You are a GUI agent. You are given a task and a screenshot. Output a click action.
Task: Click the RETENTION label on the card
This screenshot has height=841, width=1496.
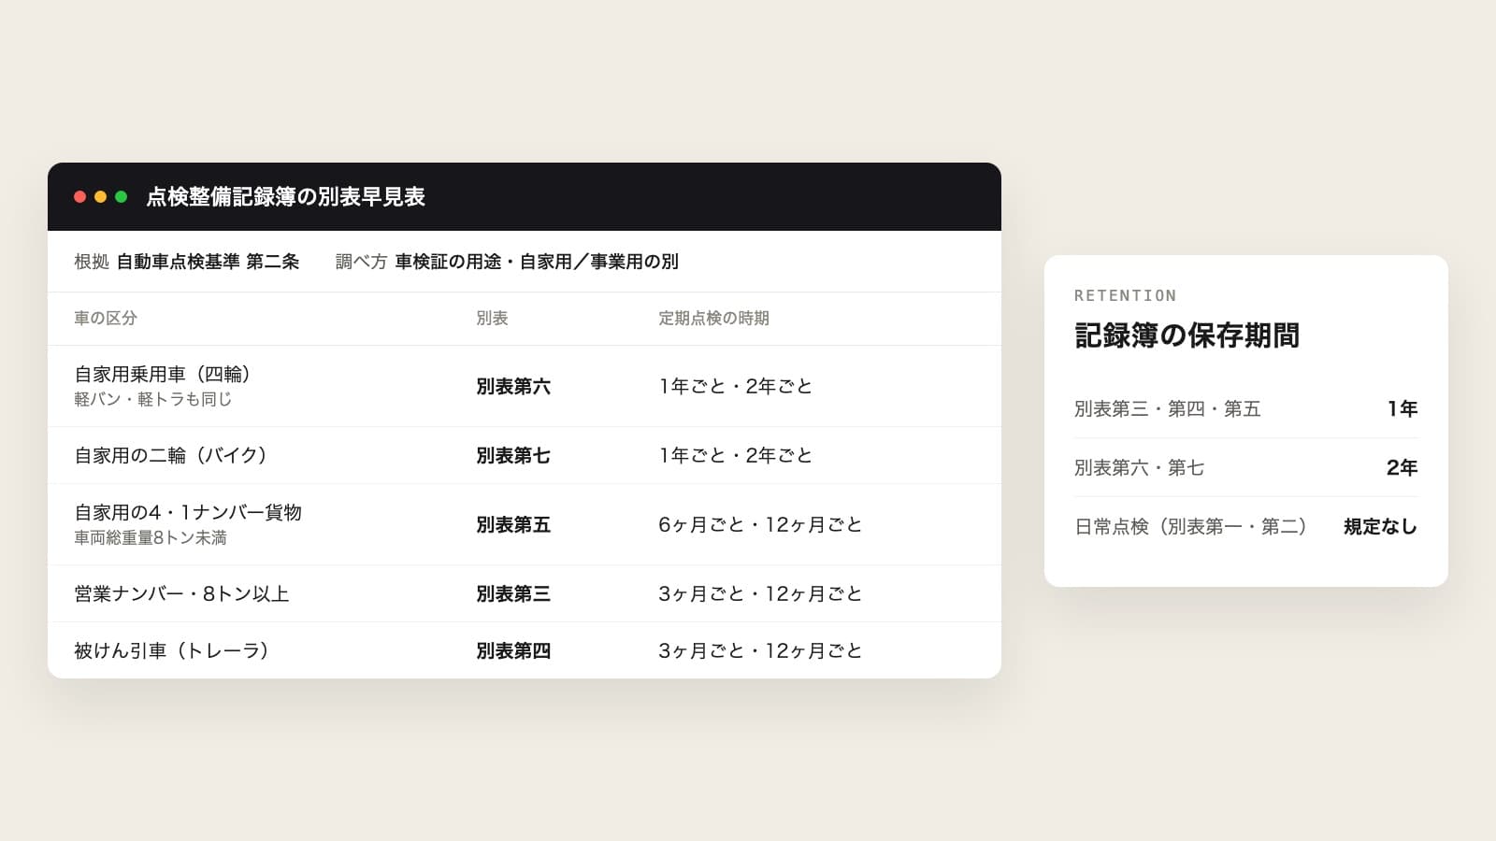[x=1126, y=295]
